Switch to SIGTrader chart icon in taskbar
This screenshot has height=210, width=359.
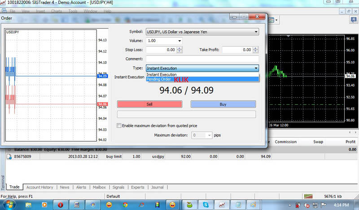coord(221,205)
